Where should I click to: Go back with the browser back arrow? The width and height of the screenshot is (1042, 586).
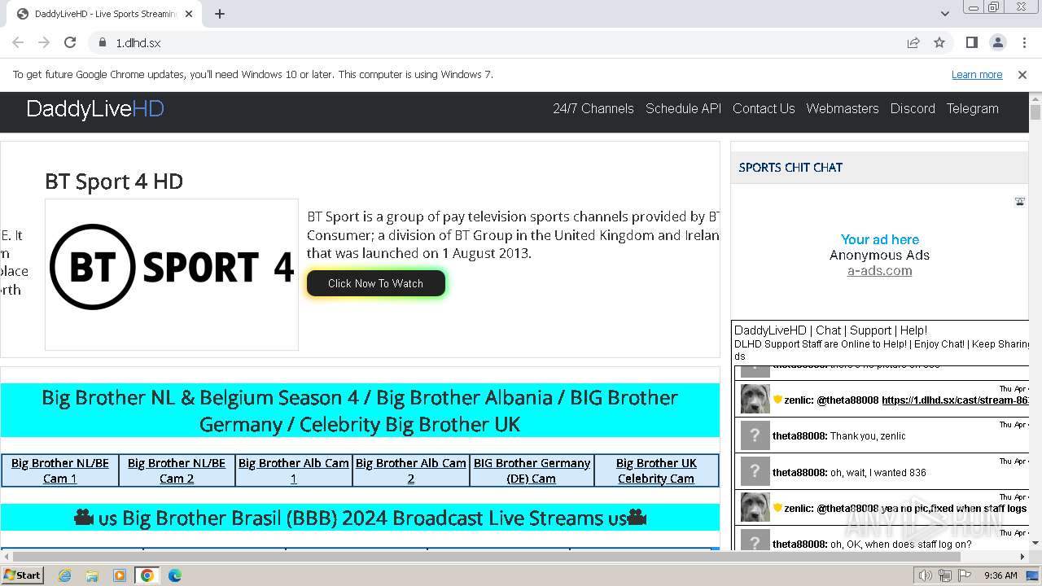[18, 42]
